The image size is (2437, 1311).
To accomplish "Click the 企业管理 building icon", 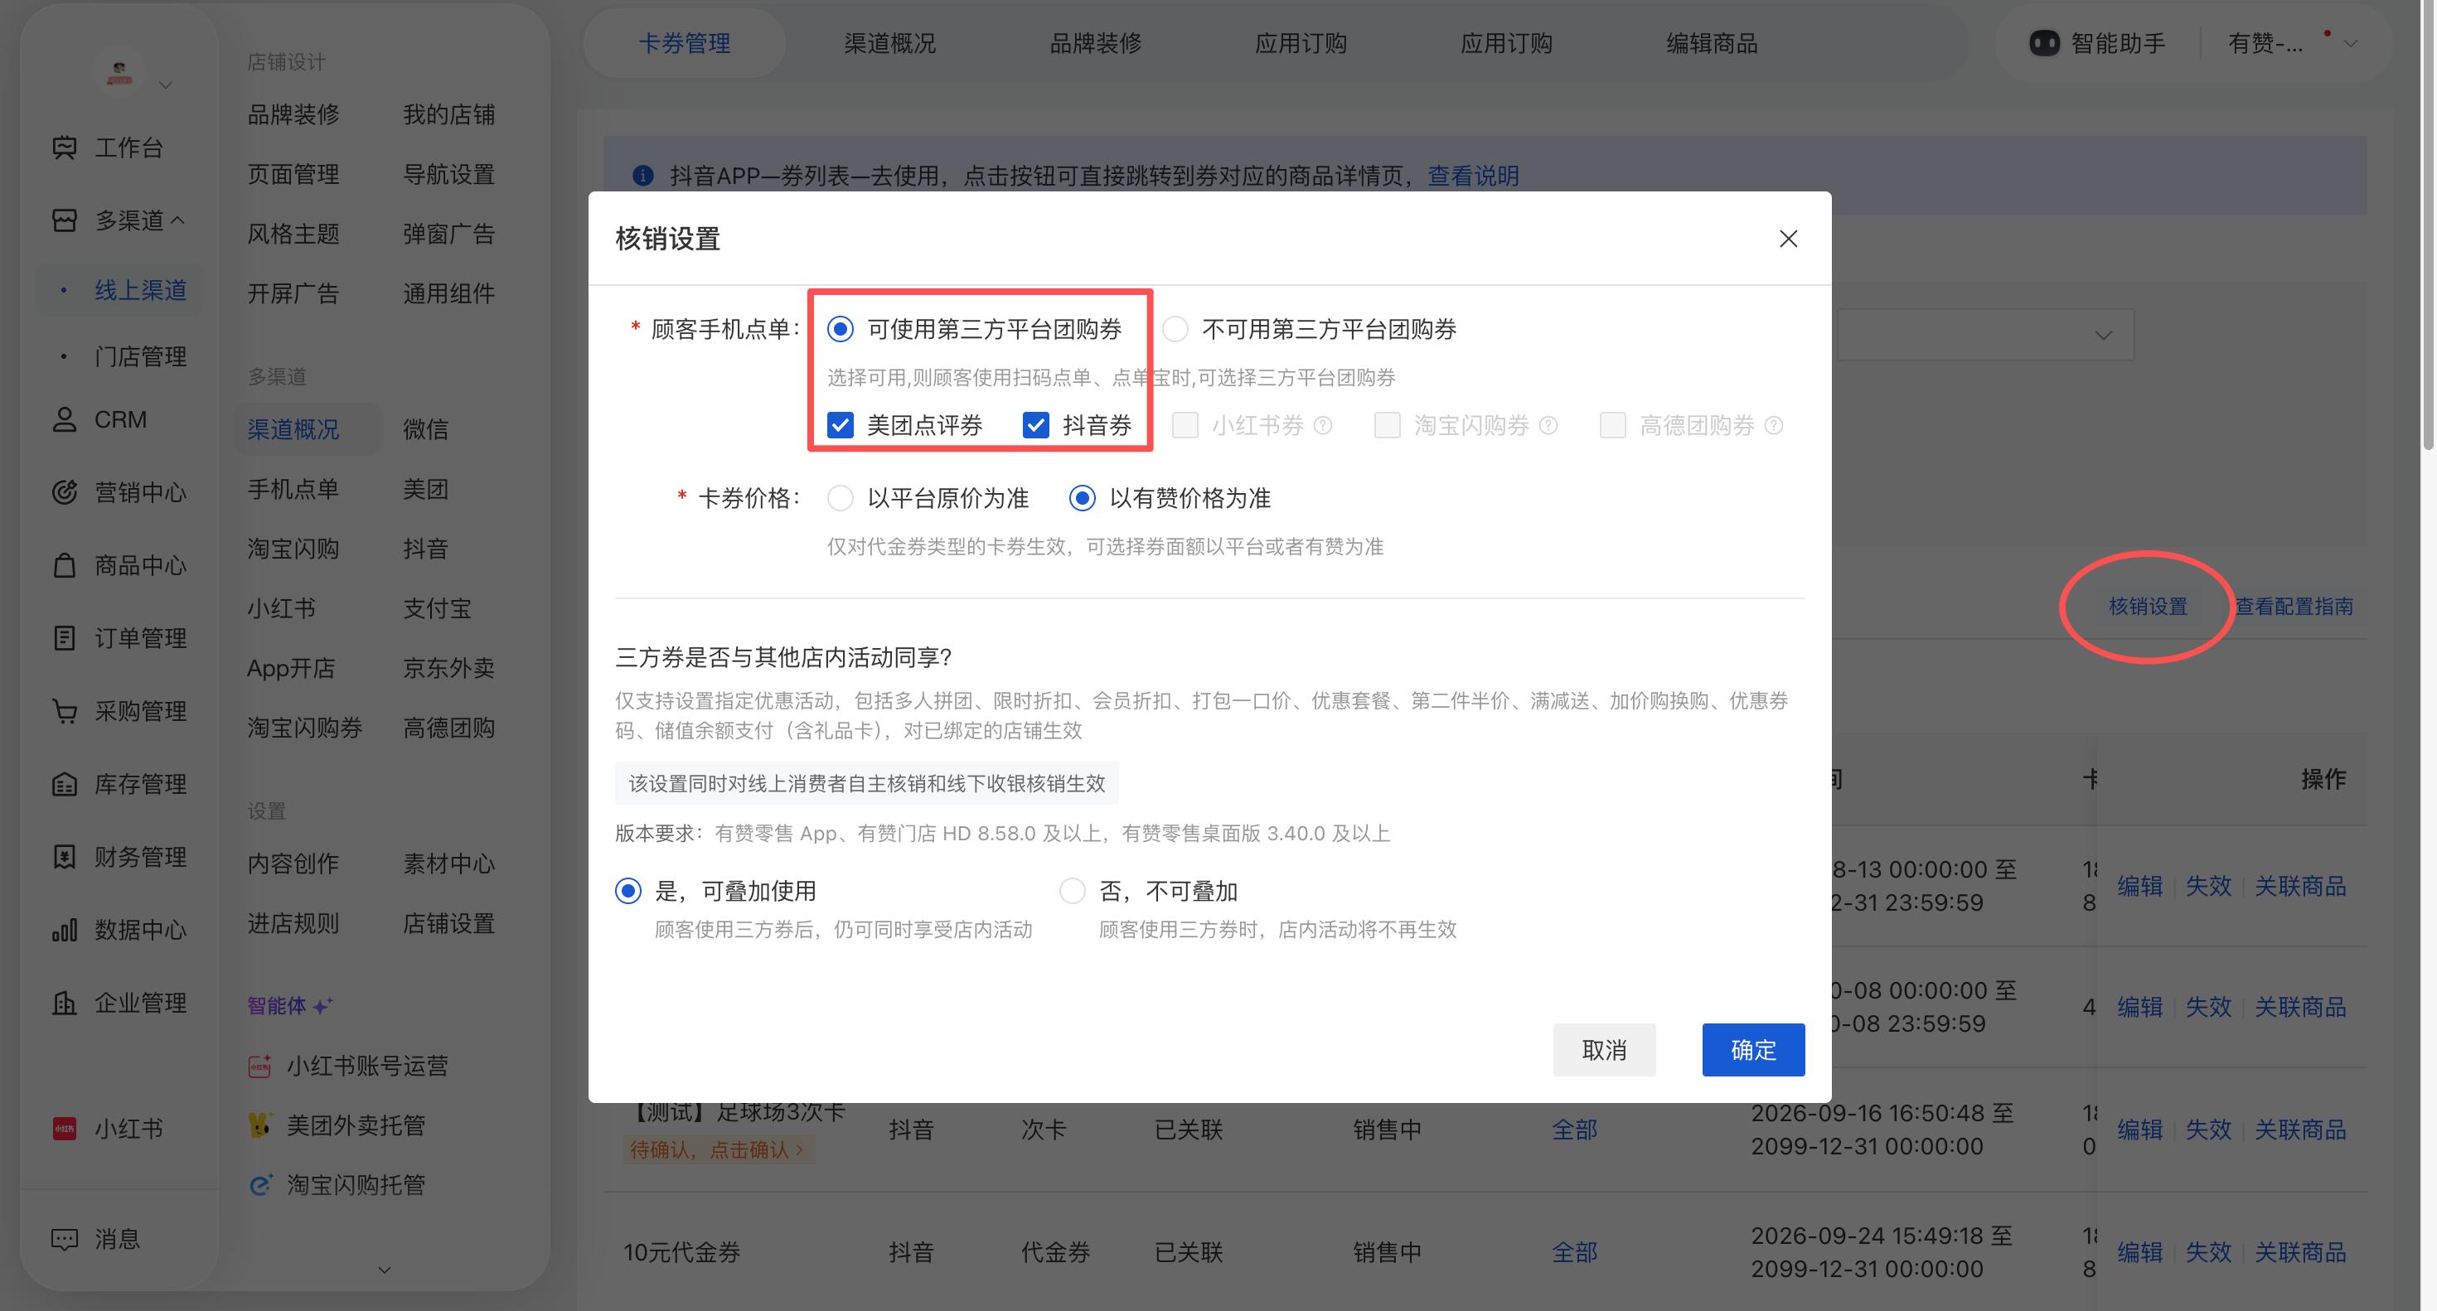I will pos(65,1003).
